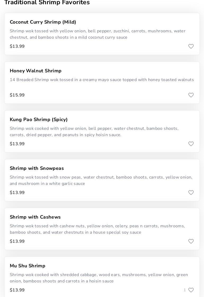Open the Shrimp with Cashews title
The width and height of the screenshot is (204, 297).
click(x=35, y=217)
